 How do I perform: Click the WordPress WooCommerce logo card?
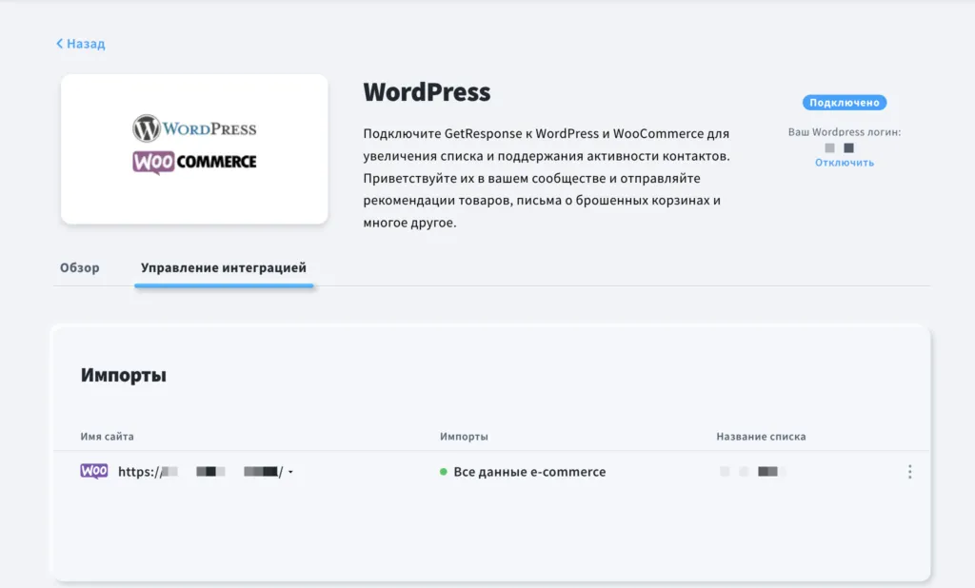[194, 149]
